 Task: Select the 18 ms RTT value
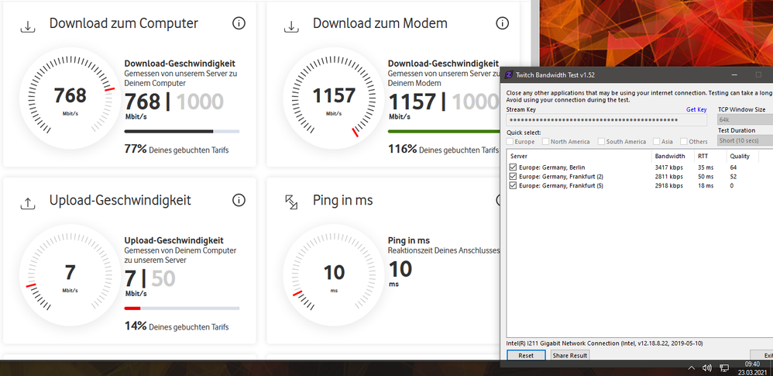[x=706, y=185]
